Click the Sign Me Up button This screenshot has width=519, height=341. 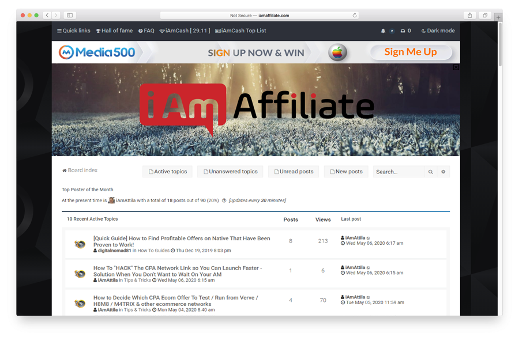coord(411,52)
